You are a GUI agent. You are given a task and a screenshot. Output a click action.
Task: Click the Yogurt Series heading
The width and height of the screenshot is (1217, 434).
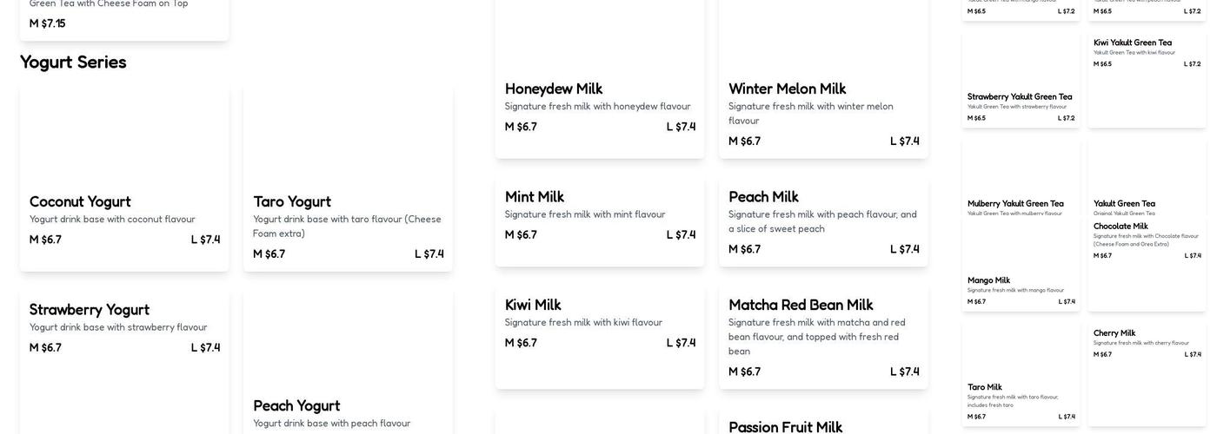tap(73, 62)
